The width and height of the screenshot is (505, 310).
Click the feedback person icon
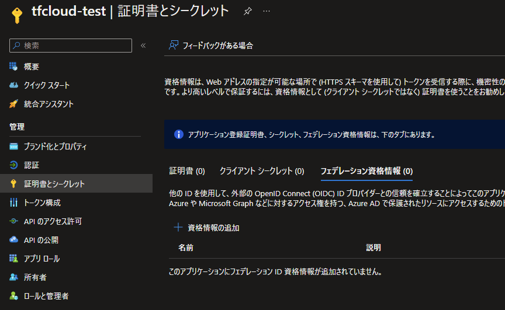click(x=174, y=46)
